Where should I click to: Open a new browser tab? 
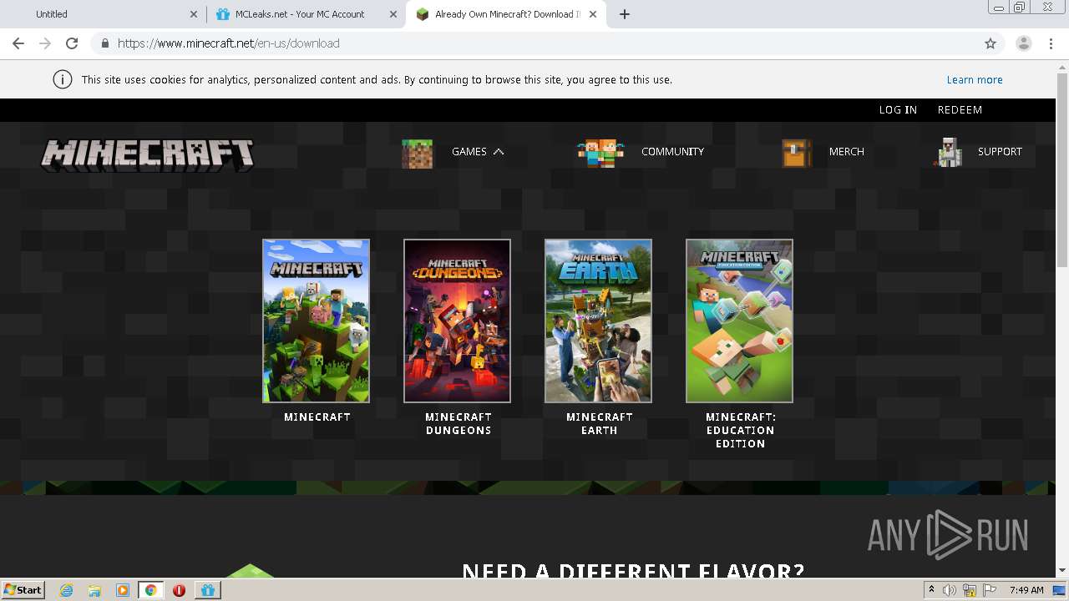(x=625, y=14)
